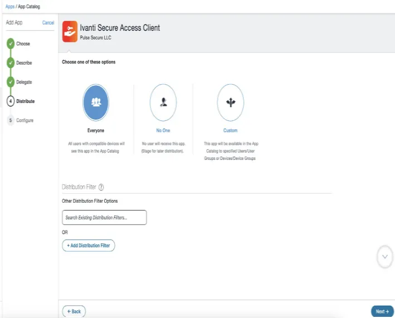Click the No One label text
The image size is (395, 318).
tap(163, 130)
